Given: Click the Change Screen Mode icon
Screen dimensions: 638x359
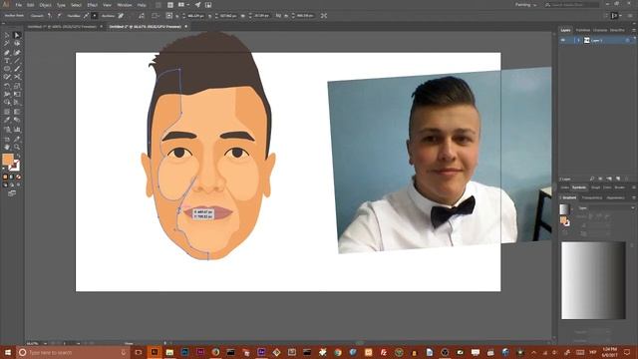Looking at the screenshot, I should click(x=12, y=193).
